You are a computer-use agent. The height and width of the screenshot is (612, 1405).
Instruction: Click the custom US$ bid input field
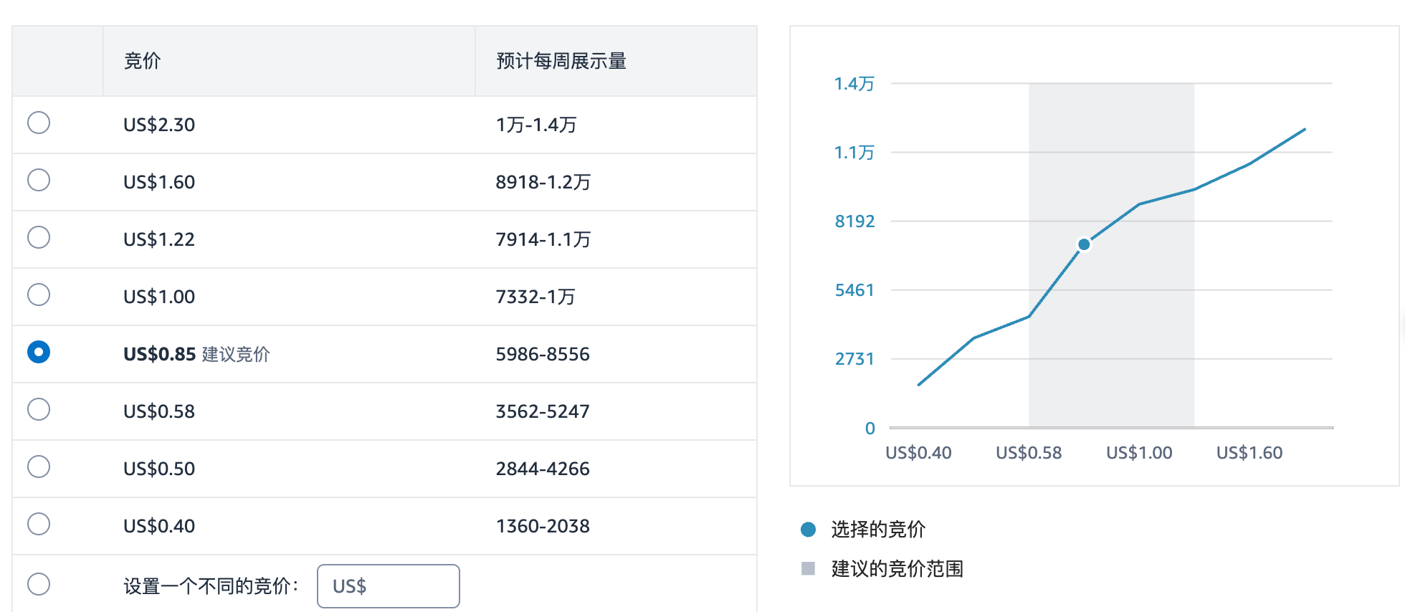click(x=389, y=586)
